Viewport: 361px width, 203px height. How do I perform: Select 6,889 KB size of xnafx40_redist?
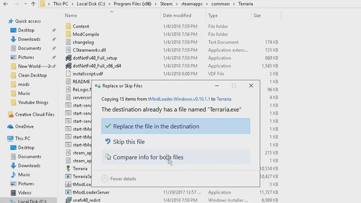point(270,200)
